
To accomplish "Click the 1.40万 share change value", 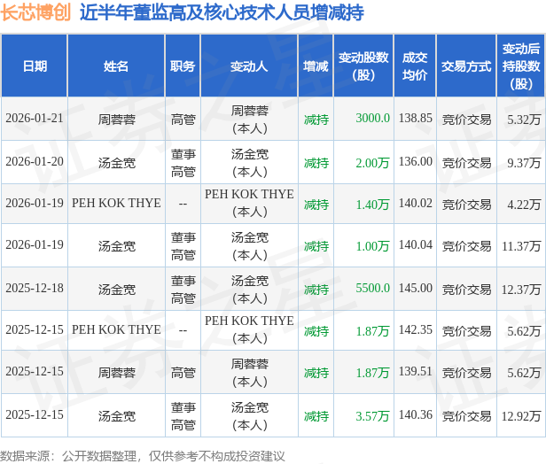I will tap(372, 205).
